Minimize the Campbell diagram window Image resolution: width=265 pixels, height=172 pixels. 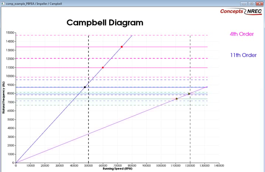[244, 3]
